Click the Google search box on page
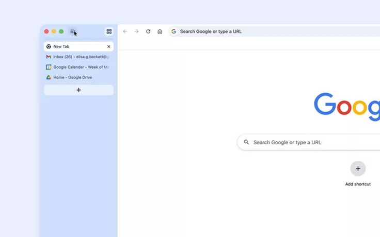The width and height of the screenshot is (380, 237). tap(309, 142)
